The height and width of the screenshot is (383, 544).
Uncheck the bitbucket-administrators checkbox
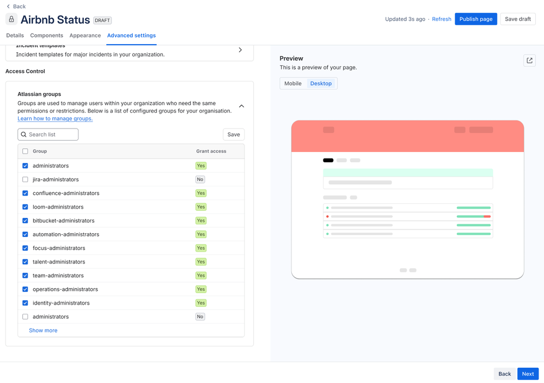tap(26, 221)
